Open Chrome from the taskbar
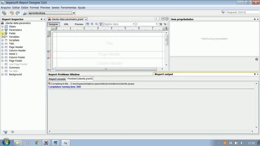260x146 pixels. click(37, 143)
